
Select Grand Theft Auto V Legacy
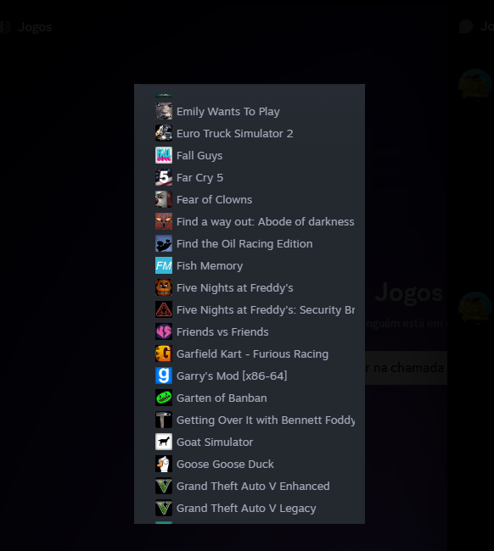[x=250, y=508]
